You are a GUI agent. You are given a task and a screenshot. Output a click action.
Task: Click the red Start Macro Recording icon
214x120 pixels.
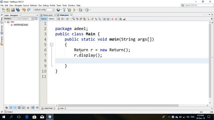pyautogui.click(x=112, y=19)
